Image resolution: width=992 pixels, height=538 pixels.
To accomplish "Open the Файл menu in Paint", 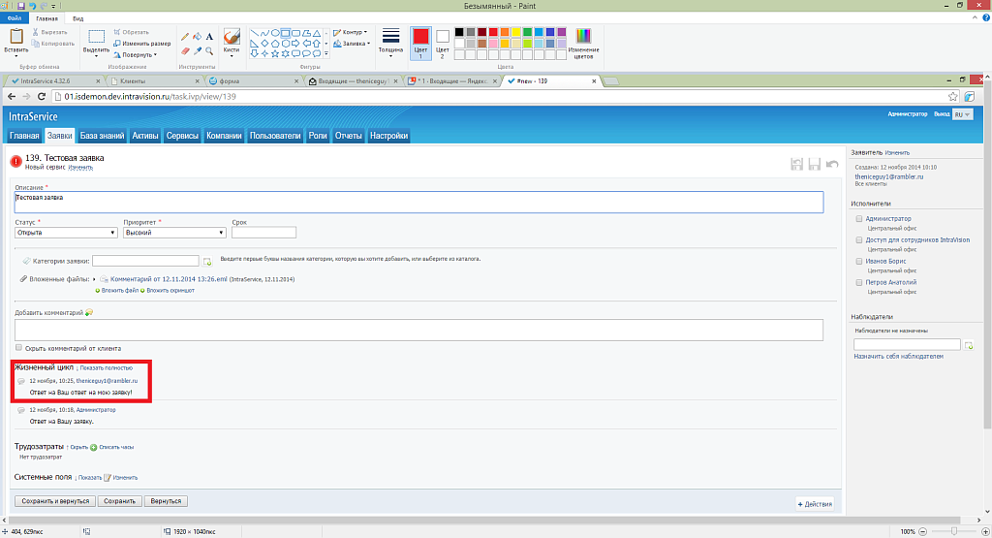I will click(x=14, y=18).
